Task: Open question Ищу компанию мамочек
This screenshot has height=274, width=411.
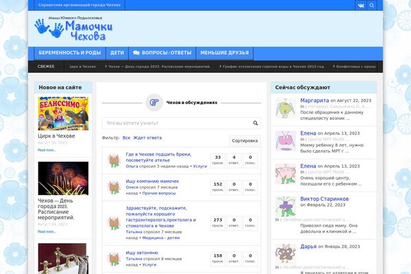Action: click(x=152, y=181)
